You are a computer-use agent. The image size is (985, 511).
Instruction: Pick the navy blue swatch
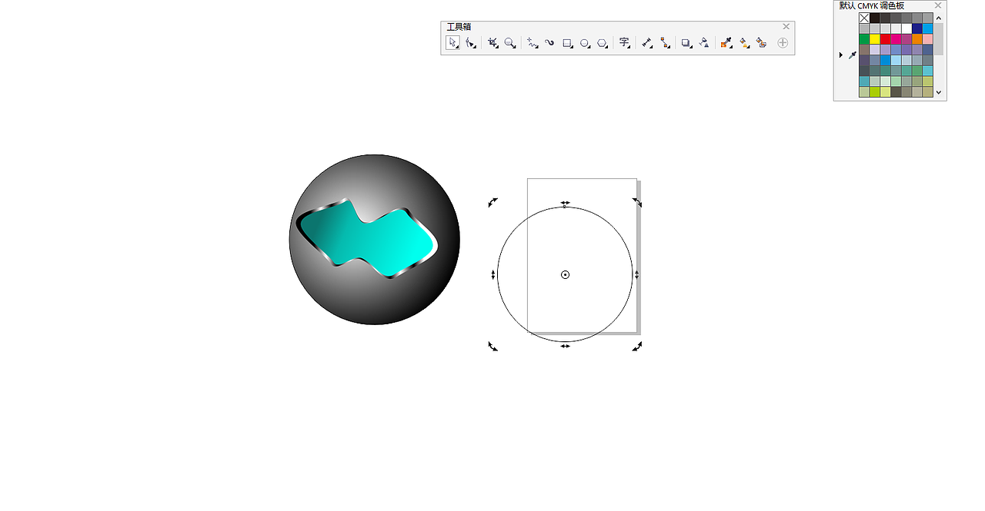[917, 28]
